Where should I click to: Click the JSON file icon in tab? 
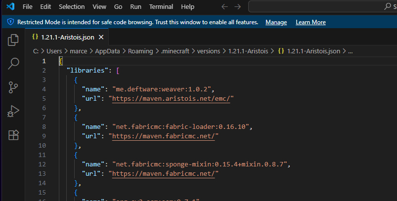click(35, 37)
